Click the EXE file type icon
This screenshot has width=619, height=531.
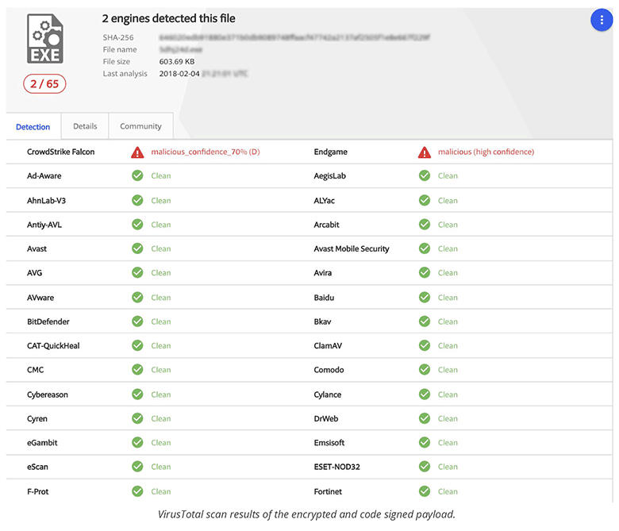pos(44,40)
